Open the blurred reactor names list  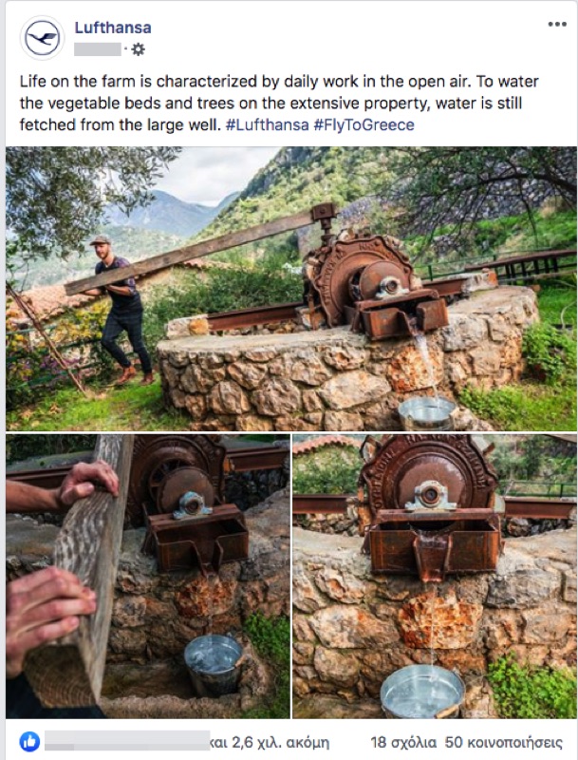[x=127, y=741]
